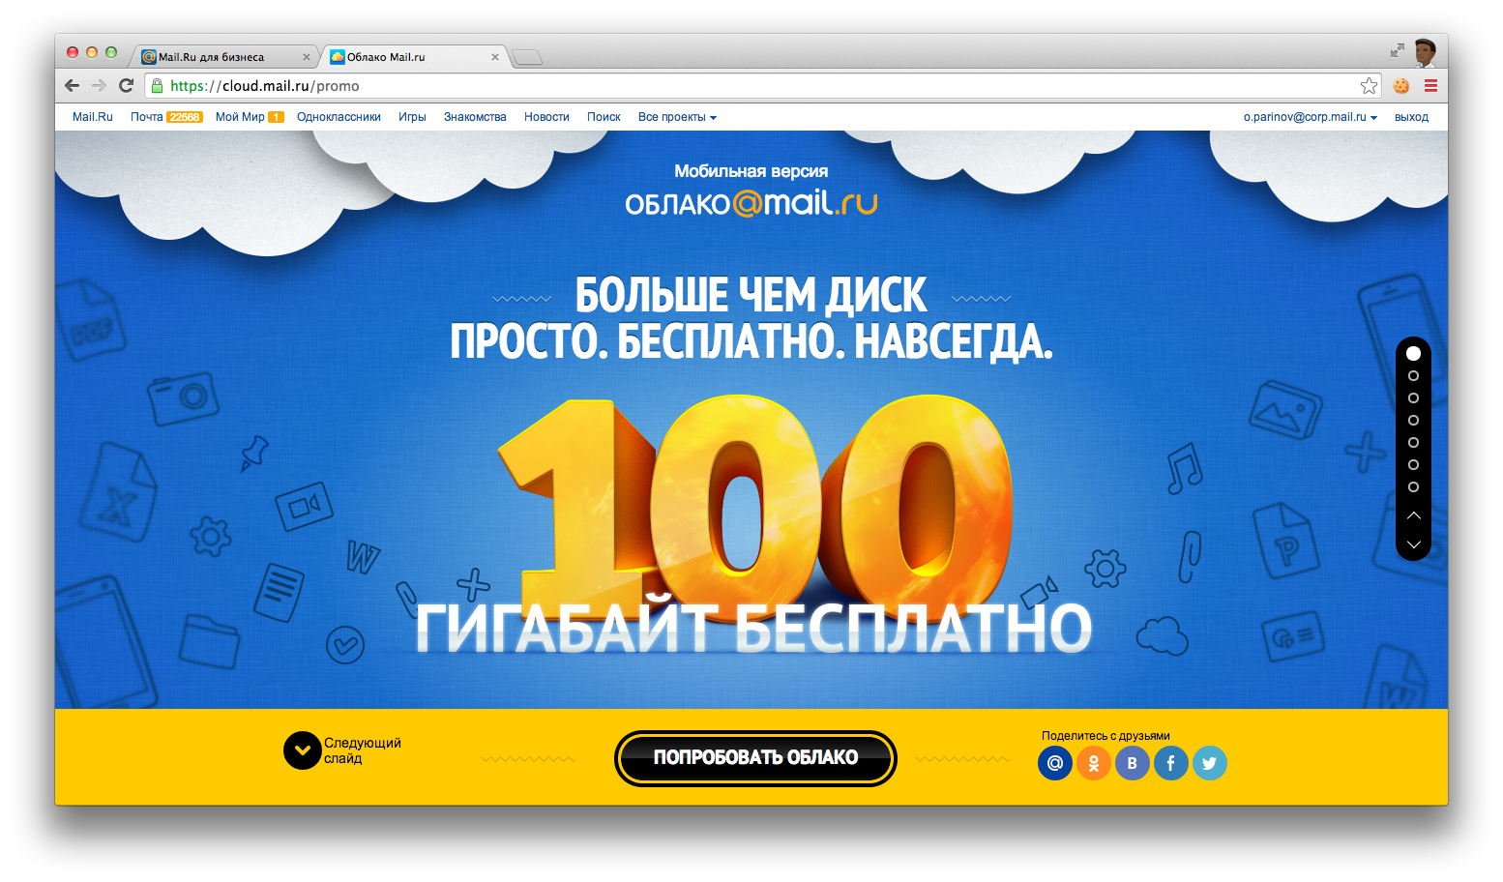Jump to the second slide dot
1503x882 pixels.
(x=1413, y=376)
